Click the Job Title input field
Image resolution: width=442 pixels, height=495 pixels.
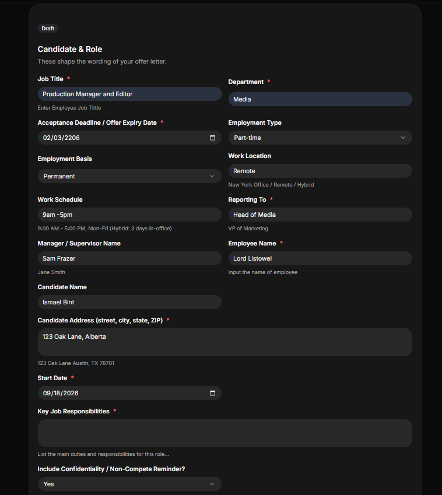tap(129, 94)
